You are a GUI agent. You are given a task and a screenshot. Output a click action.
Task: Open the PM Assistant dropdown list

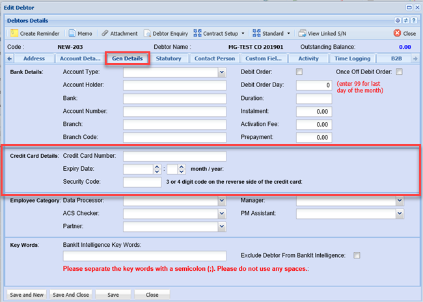click(x=399, y=213)
